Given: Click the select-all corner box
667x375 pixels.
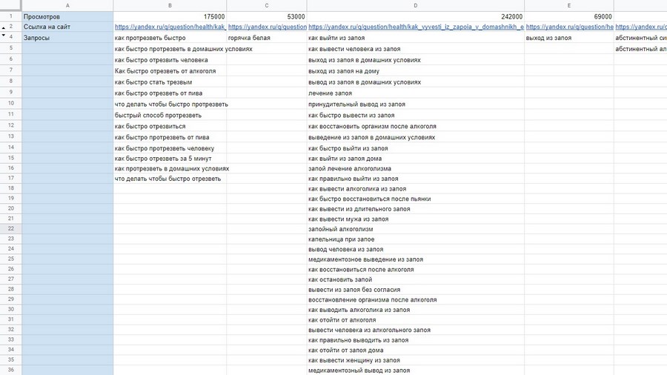Looking at the screenshot, I should pyautogui.click(x=10, y=5).
